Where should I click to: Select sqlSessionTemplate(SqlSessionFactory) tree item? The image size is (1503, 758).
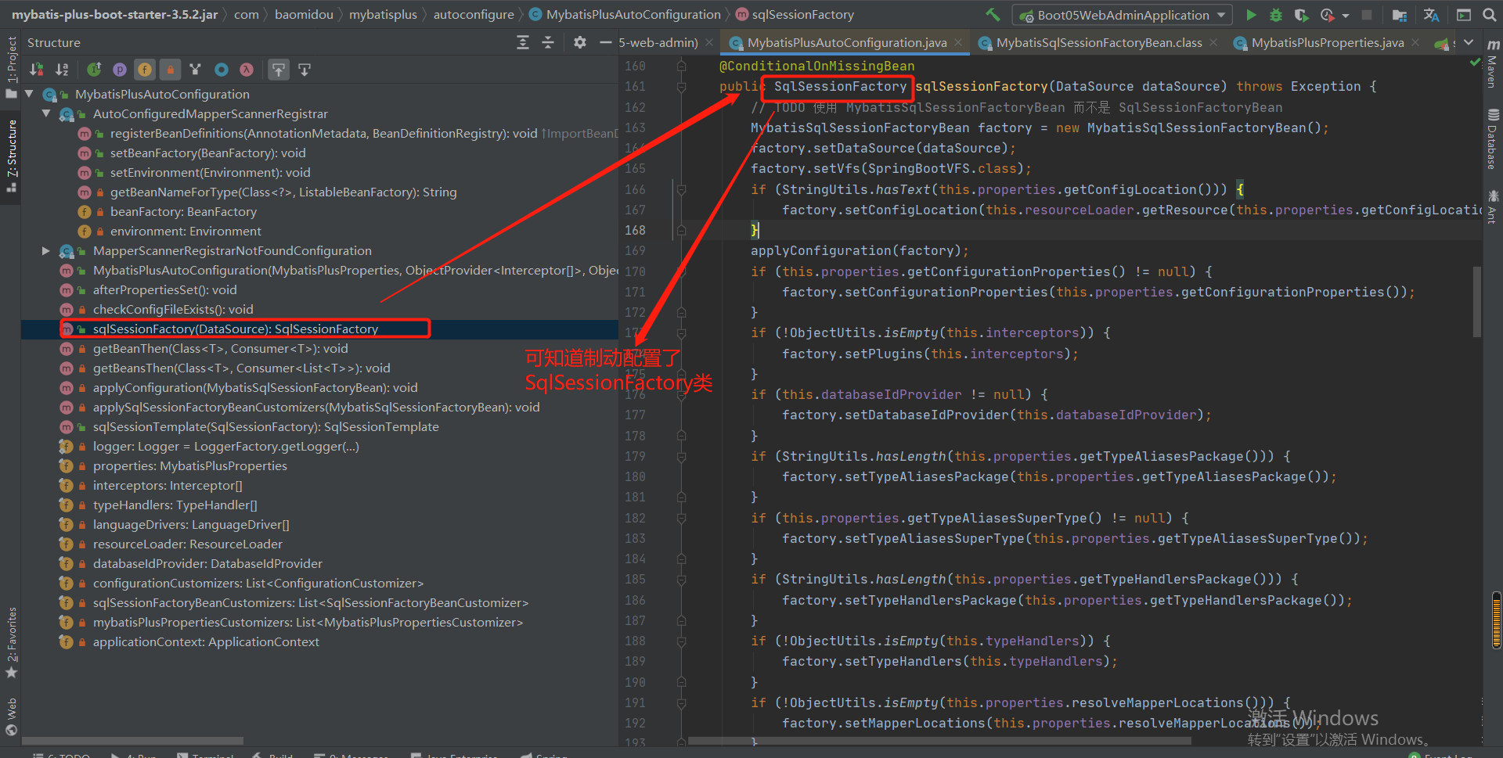(x=265, y=426)
